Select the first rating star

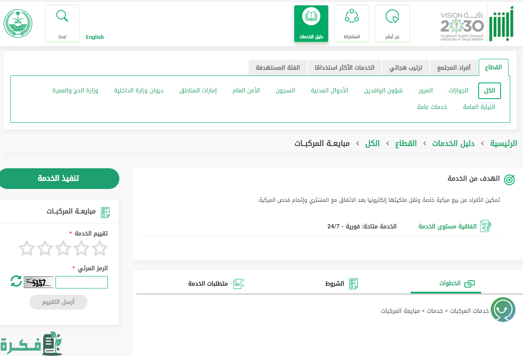click(99, 248)
